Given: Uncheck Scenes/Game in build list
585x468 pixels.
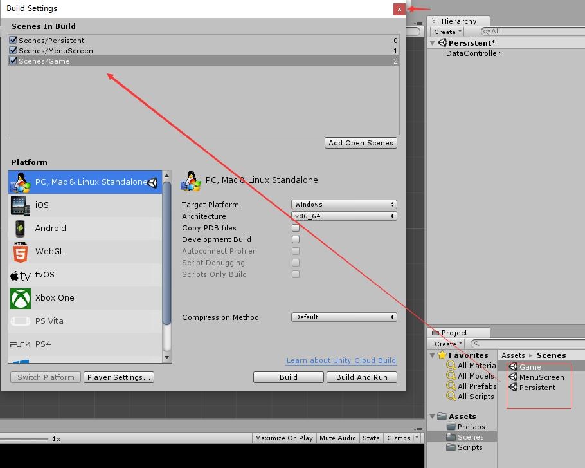Looking at the screenshot, I should point(13,61).
